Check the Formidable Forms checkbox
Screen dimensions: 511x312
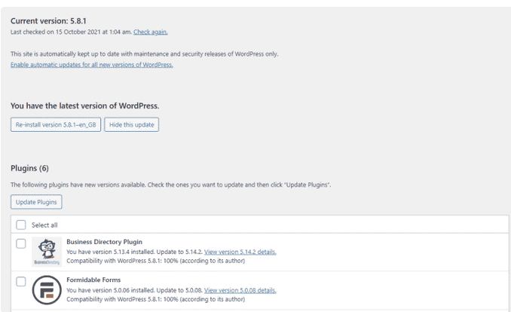[21, 281]
